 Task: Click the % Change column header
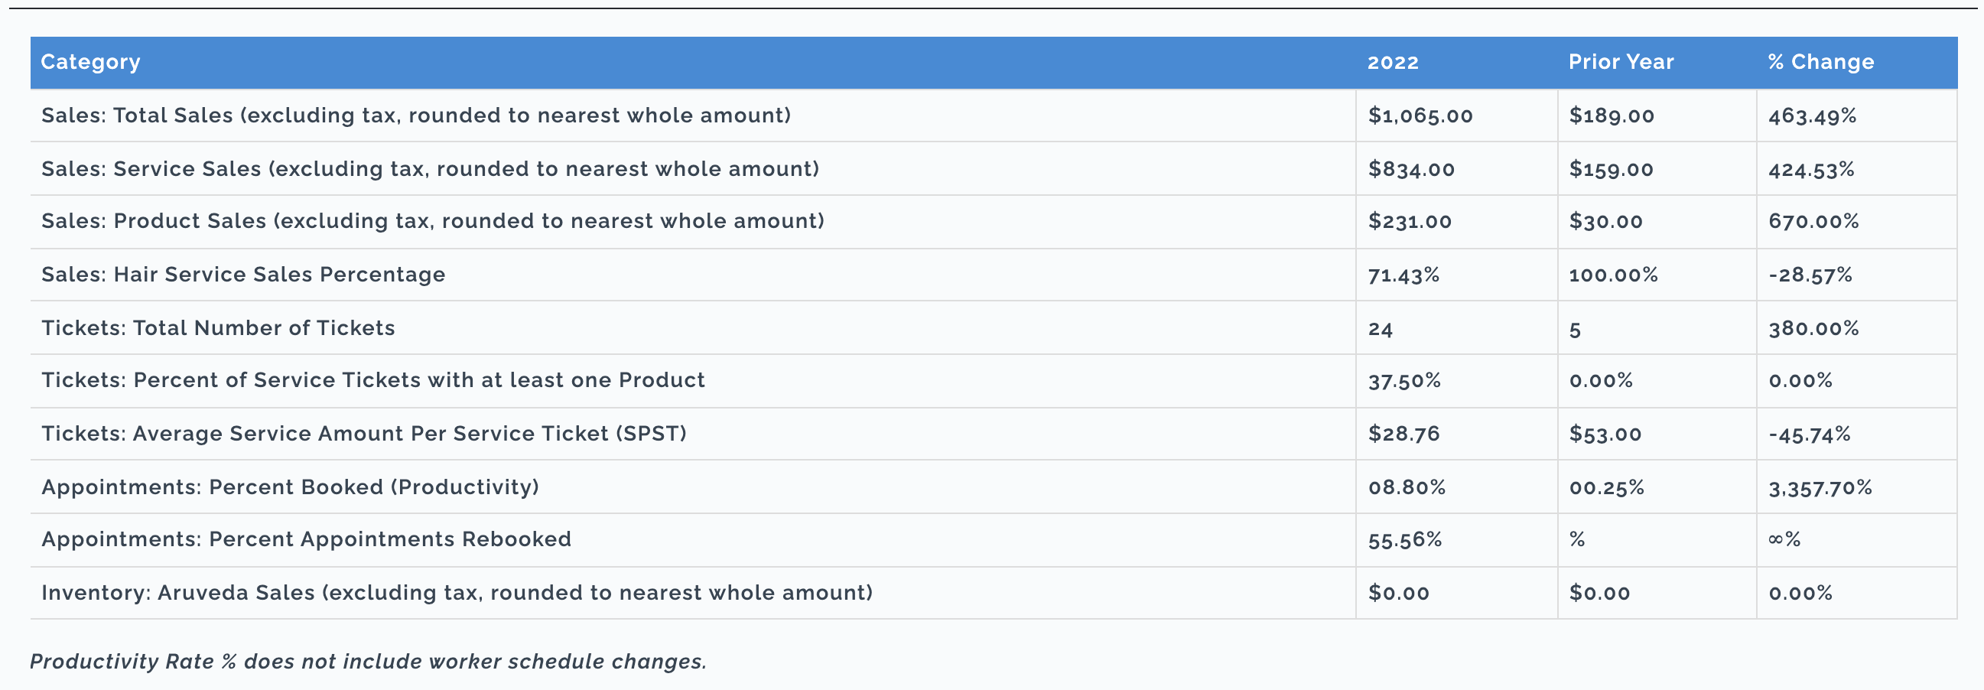[1821, 63]
